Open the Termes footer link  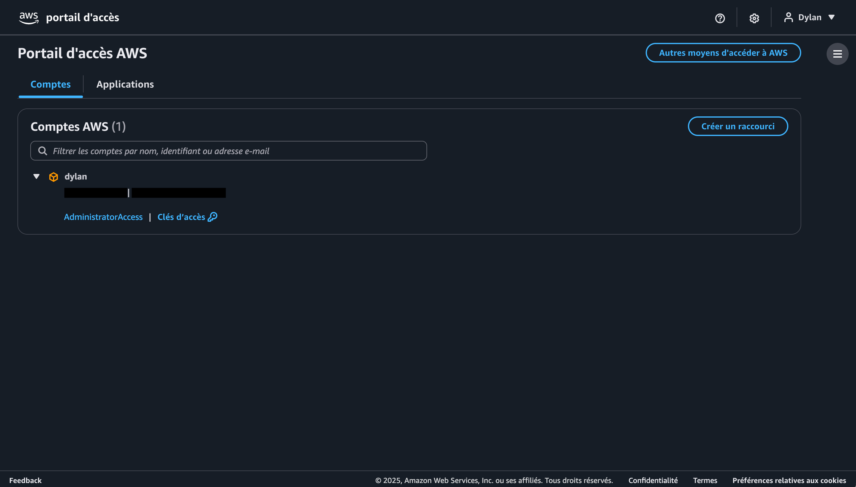point(705,481)
